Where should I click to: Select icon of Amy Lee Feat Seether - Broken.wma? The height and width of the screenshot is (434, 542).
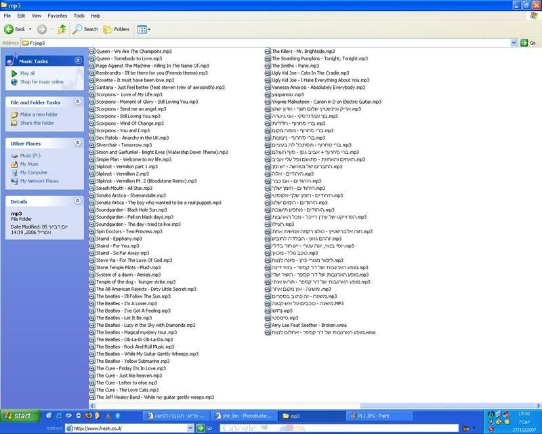point(268,325)
